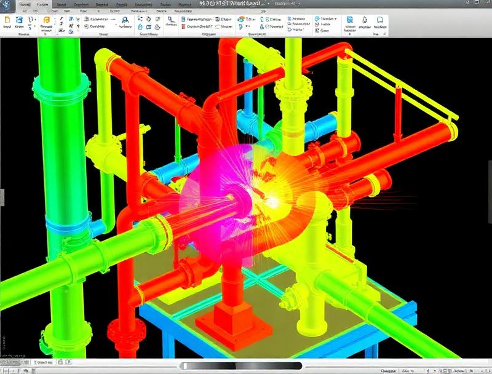The width and height of the screenshot is (492, 374).
Task: Click the blue speech-bubble icon with dropdown arrow
Action: 317,19
